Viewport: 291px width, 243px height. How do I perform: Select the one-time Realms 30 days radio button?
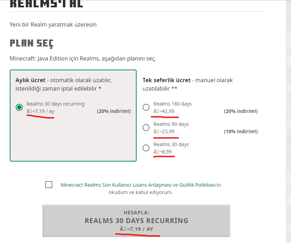click(x=146, y=148)
